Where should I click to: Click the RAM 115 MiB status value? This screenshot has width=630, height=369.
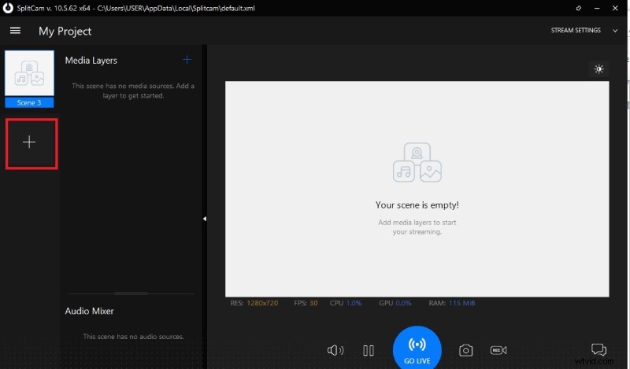(x=461, y=303)
